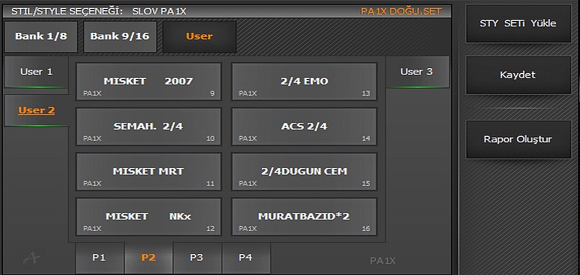Pick the MISKET MRT style slot

tap(148, 172)
